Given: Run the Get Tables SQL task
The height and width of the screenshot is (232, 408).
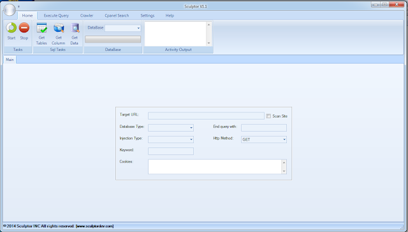Looking at the screenshot, I should [x=41, y=34].
